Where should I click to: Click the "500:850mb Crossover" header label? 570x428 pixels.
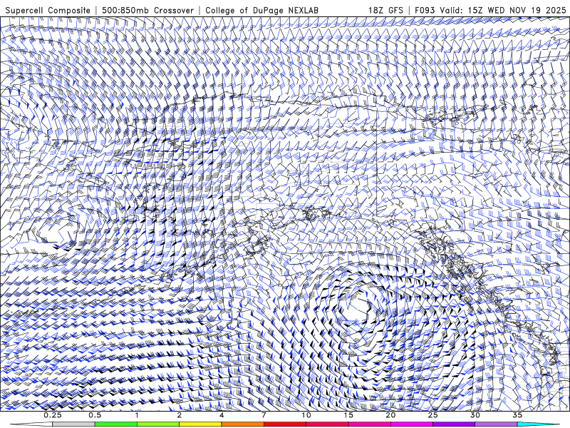pos(147,10)
